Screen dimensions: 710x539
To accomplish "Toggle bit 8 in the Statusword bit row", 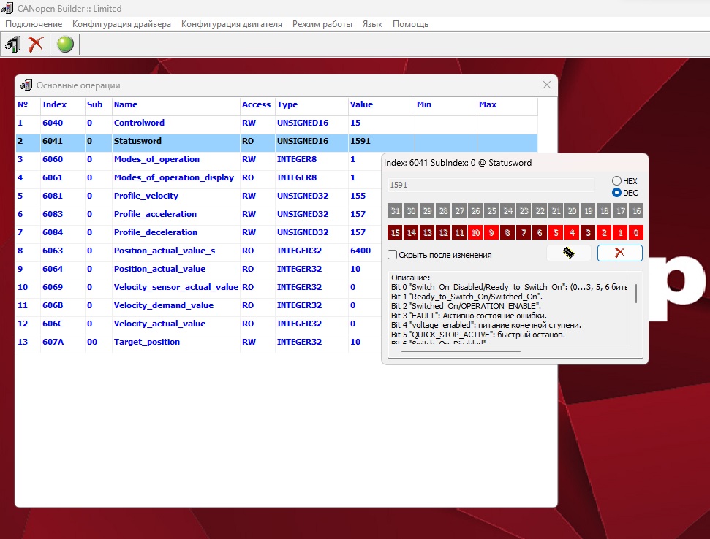I will pos(507,232).
